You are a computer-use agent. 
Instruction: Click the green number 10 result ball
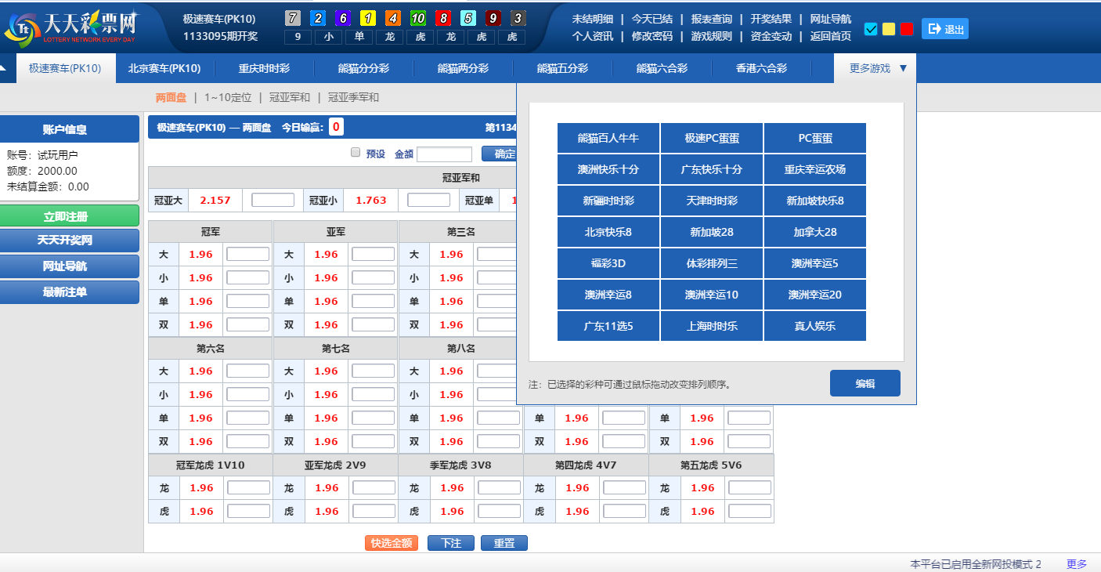418,18
